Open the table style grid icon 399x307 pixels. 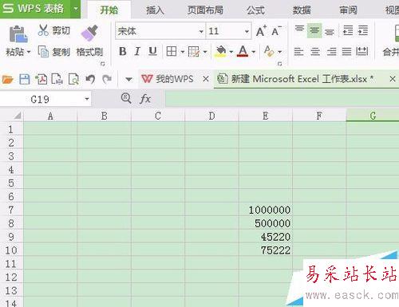(194, 51)
